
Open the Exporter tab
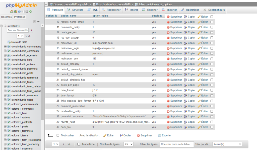pos(150,10)
